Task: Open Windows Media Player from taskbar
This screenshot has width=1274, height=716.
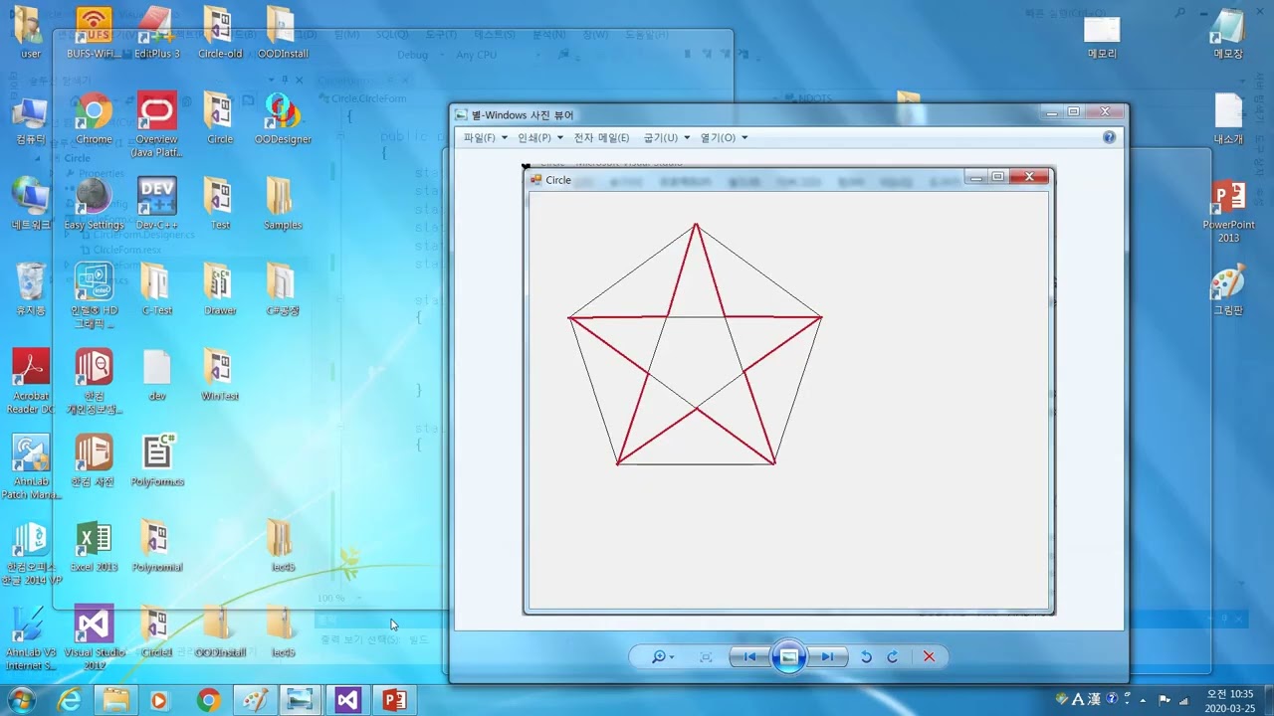Action: (159, 700)
